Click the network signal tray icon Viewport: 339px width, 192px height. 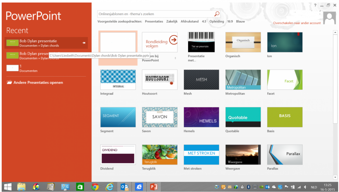299,187
